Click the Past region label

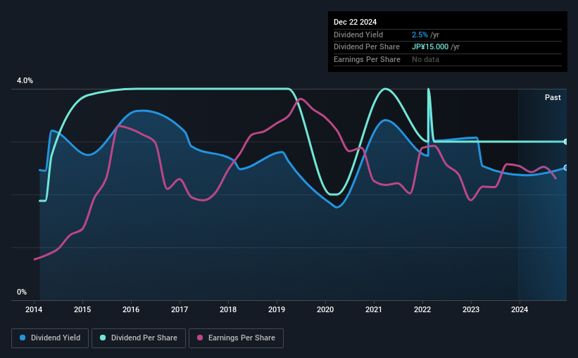pyautogui.click(x=553, y=97)
